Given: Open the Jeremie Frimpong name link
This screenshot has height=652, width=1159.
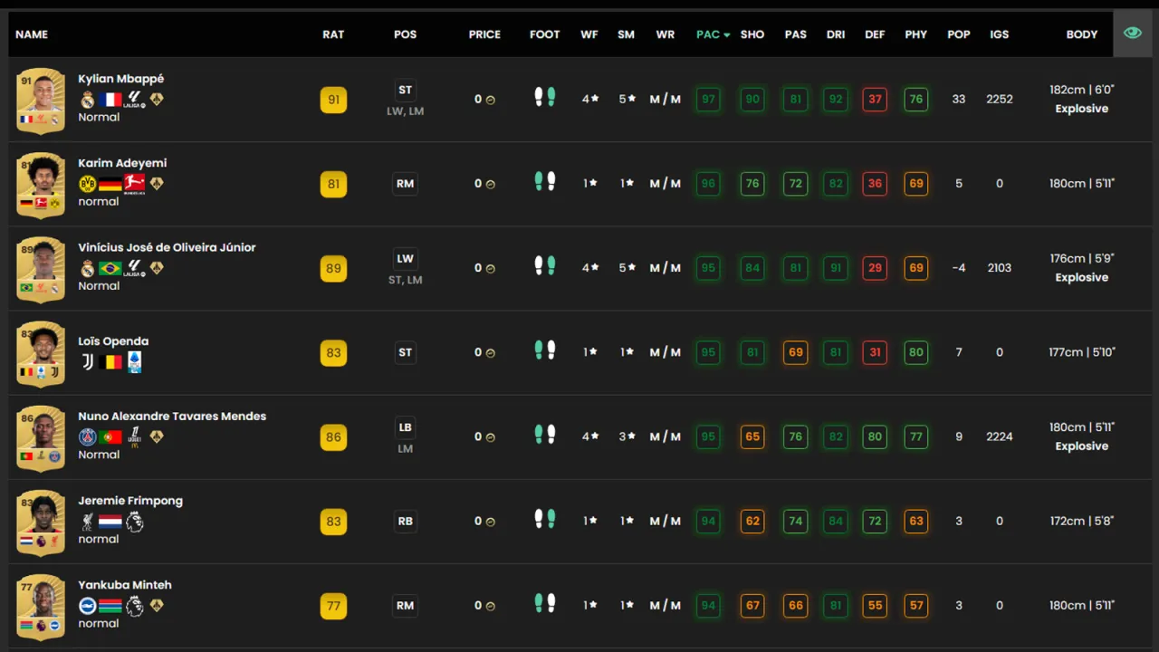Looking at the screenshot, I should (x=130, y=501).
